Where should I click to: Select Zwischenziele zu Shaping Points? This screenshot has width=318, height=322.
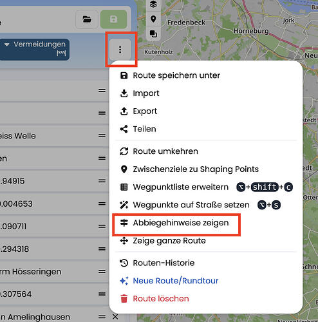[189, 169]
